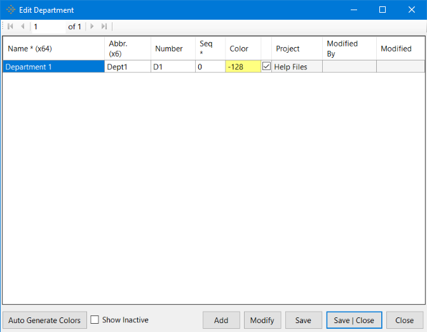Maximize the Edit Department window
This screenshot has width=427, height=332.
click(x=383, y=10)
